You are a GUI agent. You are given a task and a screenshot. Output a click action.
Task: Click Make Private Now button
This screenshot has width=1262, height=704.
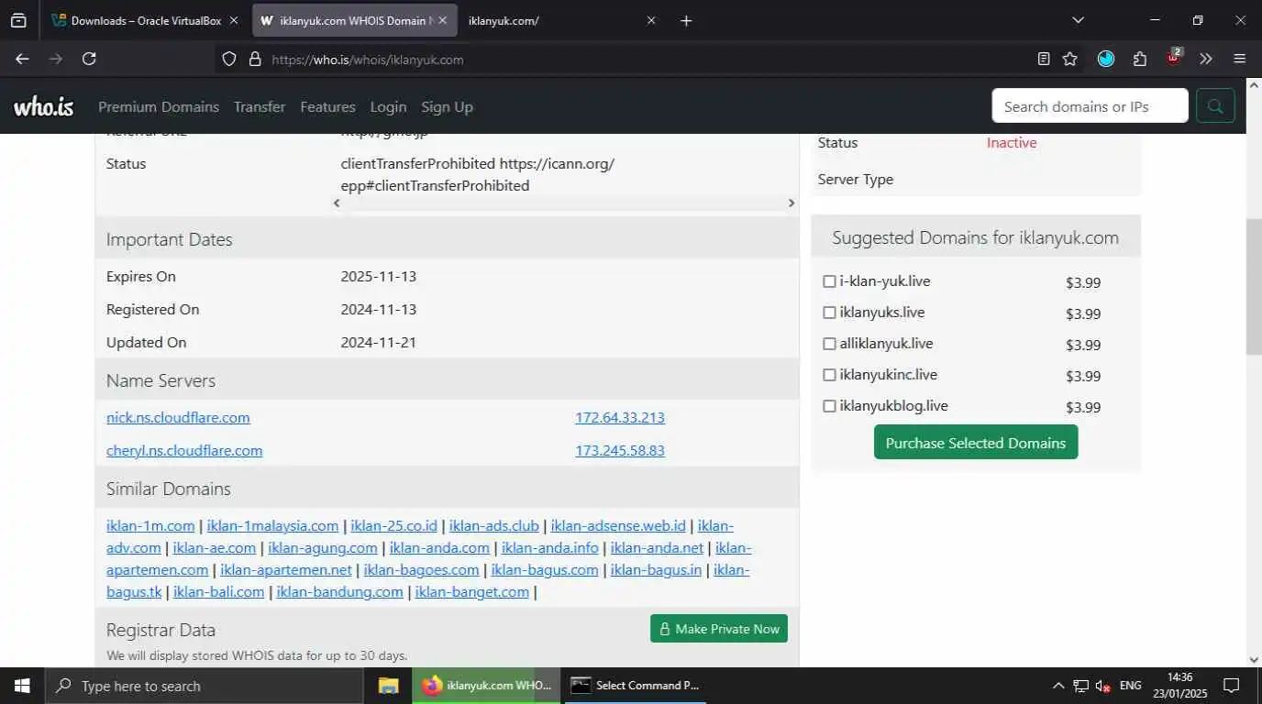[719, 629]
